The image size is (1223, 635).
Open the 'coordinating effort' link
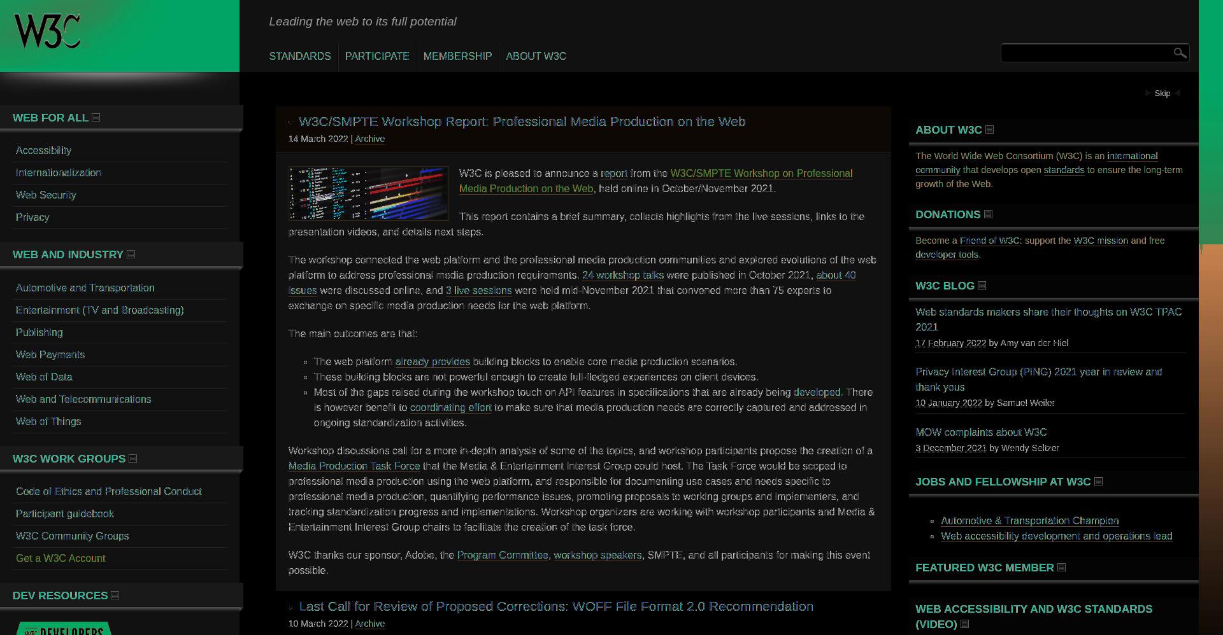click(x=451, y=407)
